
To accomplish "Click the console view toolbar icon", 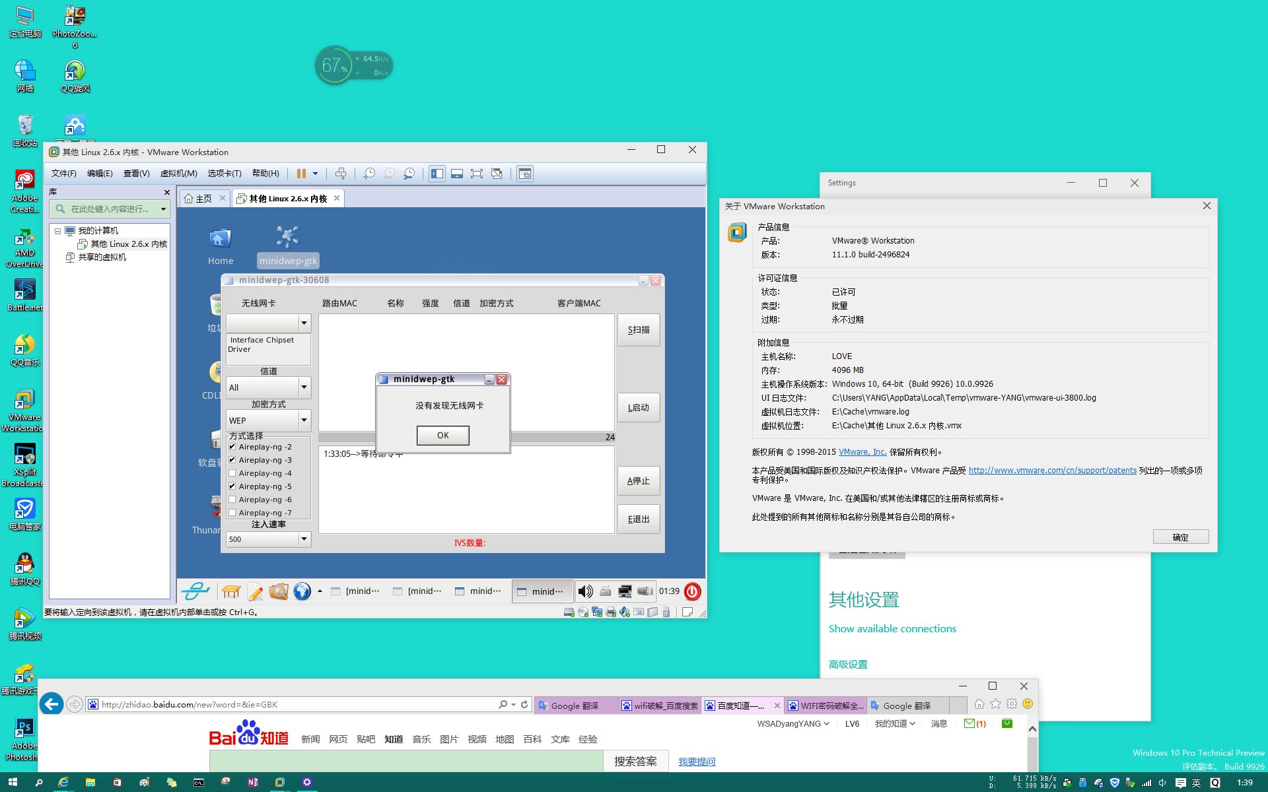I will [525, 174].
